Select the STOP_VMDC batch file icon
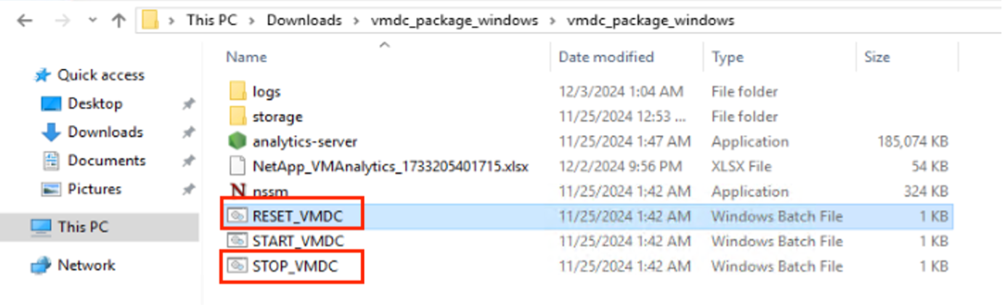The image size is (1005, 308). click(x=237, y=266)
